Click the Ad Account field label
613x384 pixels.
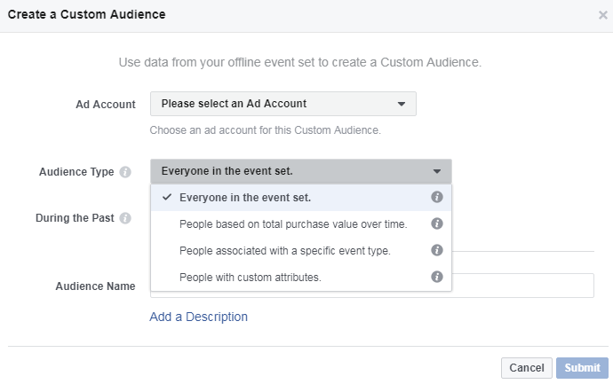click(x=106, y=105)
